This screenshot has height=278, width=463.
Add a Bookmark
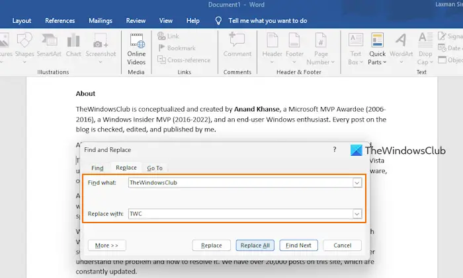(177, 48)
